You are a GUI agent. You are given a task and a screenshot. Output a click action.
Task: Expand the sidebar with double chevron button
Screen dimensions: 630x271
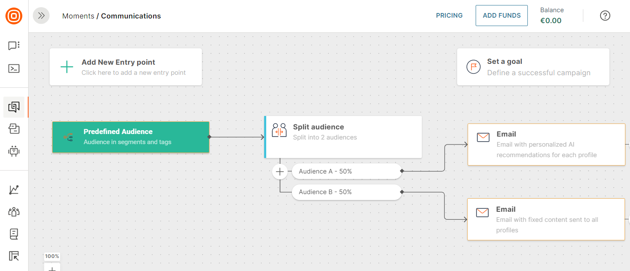[x=41, y=16]
